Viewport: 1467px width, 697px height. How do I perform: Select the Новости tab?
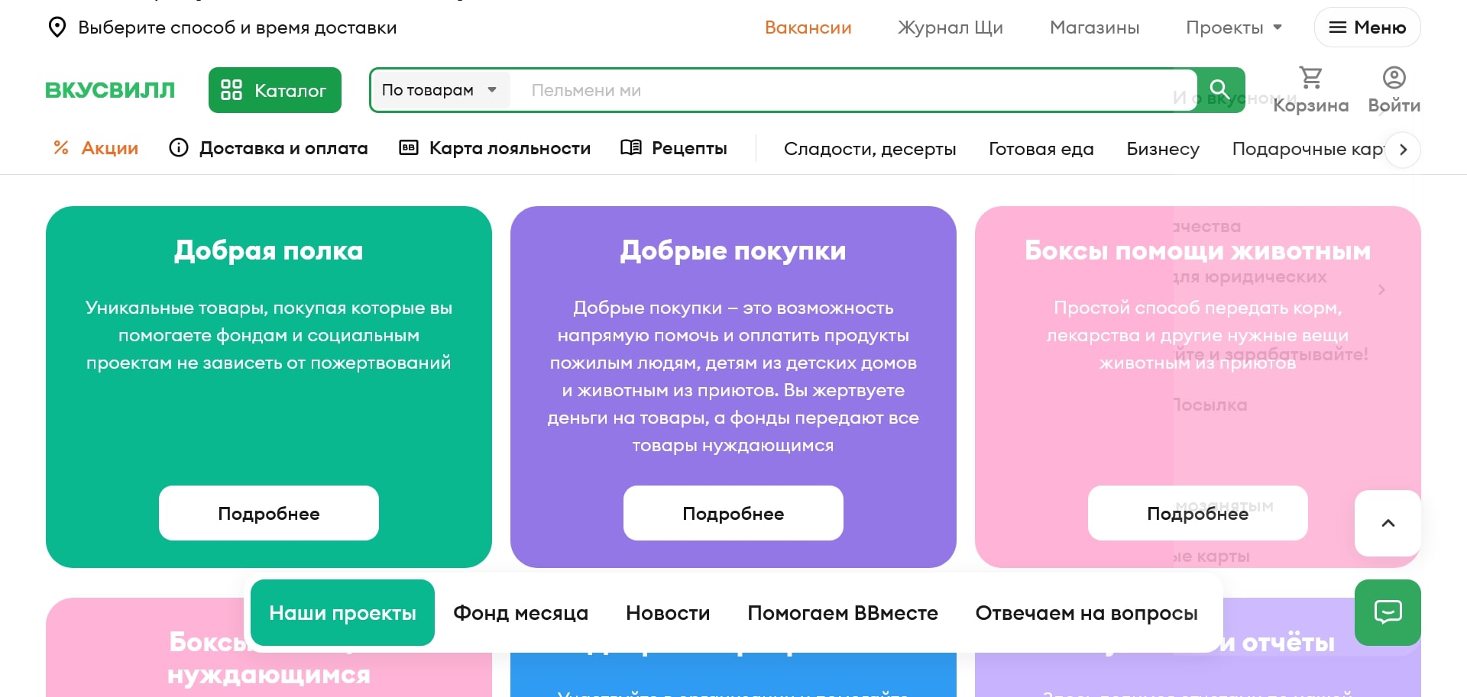pyautogui.click(x=667, y=612)
